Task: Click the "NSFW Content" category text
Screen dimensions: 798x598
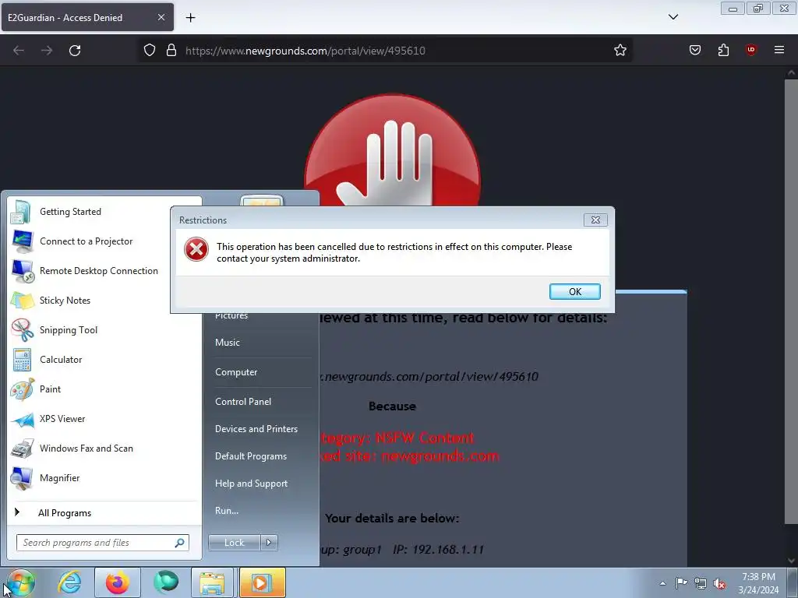Action: pos(425,438)
